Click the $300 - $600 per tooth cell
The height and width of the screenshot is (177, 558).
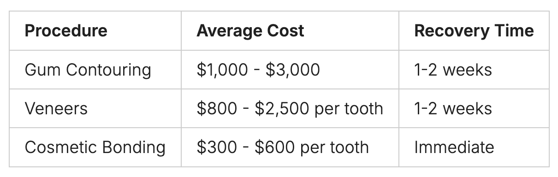[290, 147]
